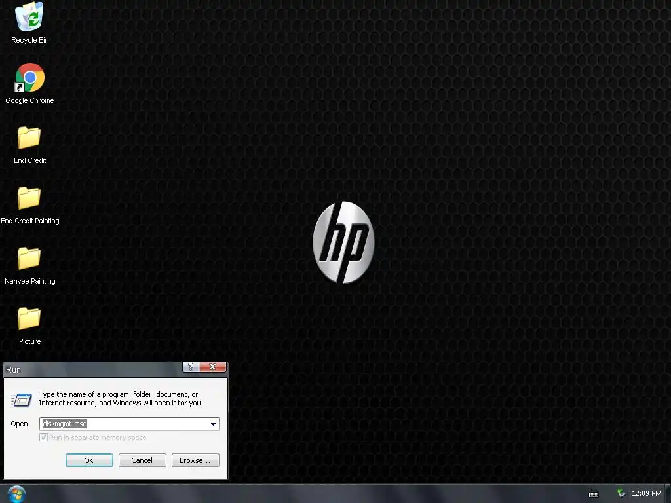Cancel the Run dialog
The width and height of the screenshot is (671, 503).
tap(142, 460)
